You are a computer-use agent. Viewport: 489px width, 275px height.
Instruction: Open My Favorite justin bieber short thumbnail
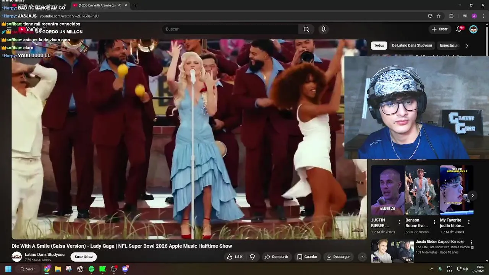(x=456, y=190)
